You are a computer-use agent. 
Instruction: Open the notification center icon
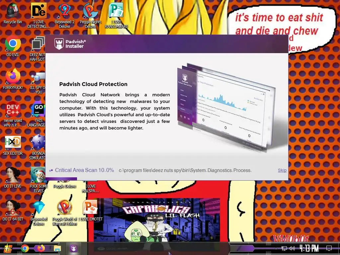point(329,248)
